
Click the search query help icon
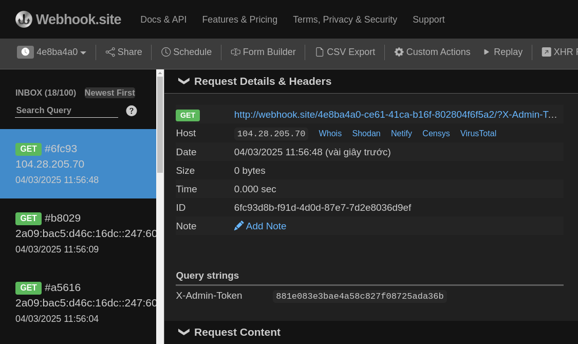pos(132,111)
